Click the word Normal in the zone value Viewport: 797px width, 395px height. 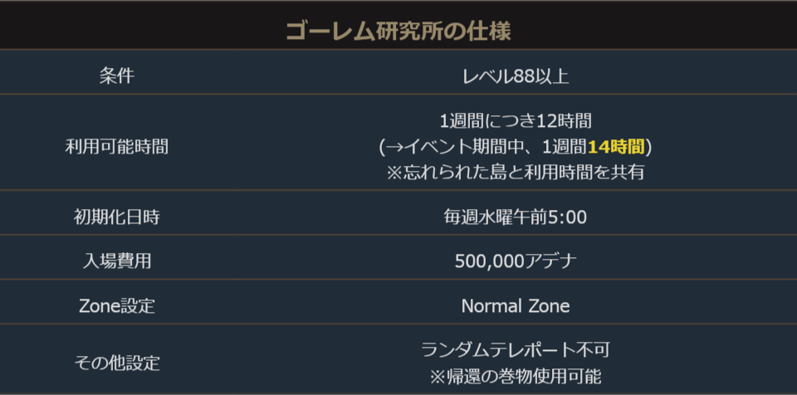click(490, 305)
